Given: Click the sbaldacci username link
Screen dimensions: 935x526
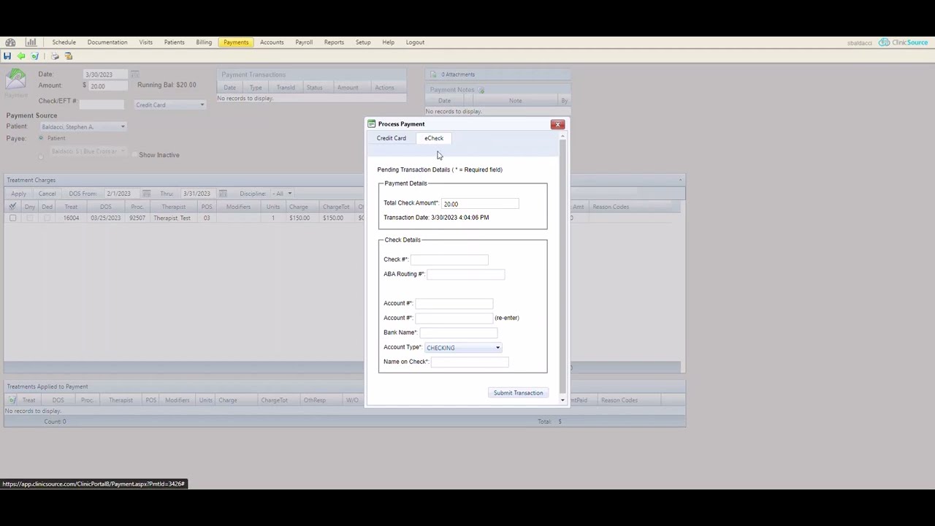Looking at the screenshot, I should 860,43.
